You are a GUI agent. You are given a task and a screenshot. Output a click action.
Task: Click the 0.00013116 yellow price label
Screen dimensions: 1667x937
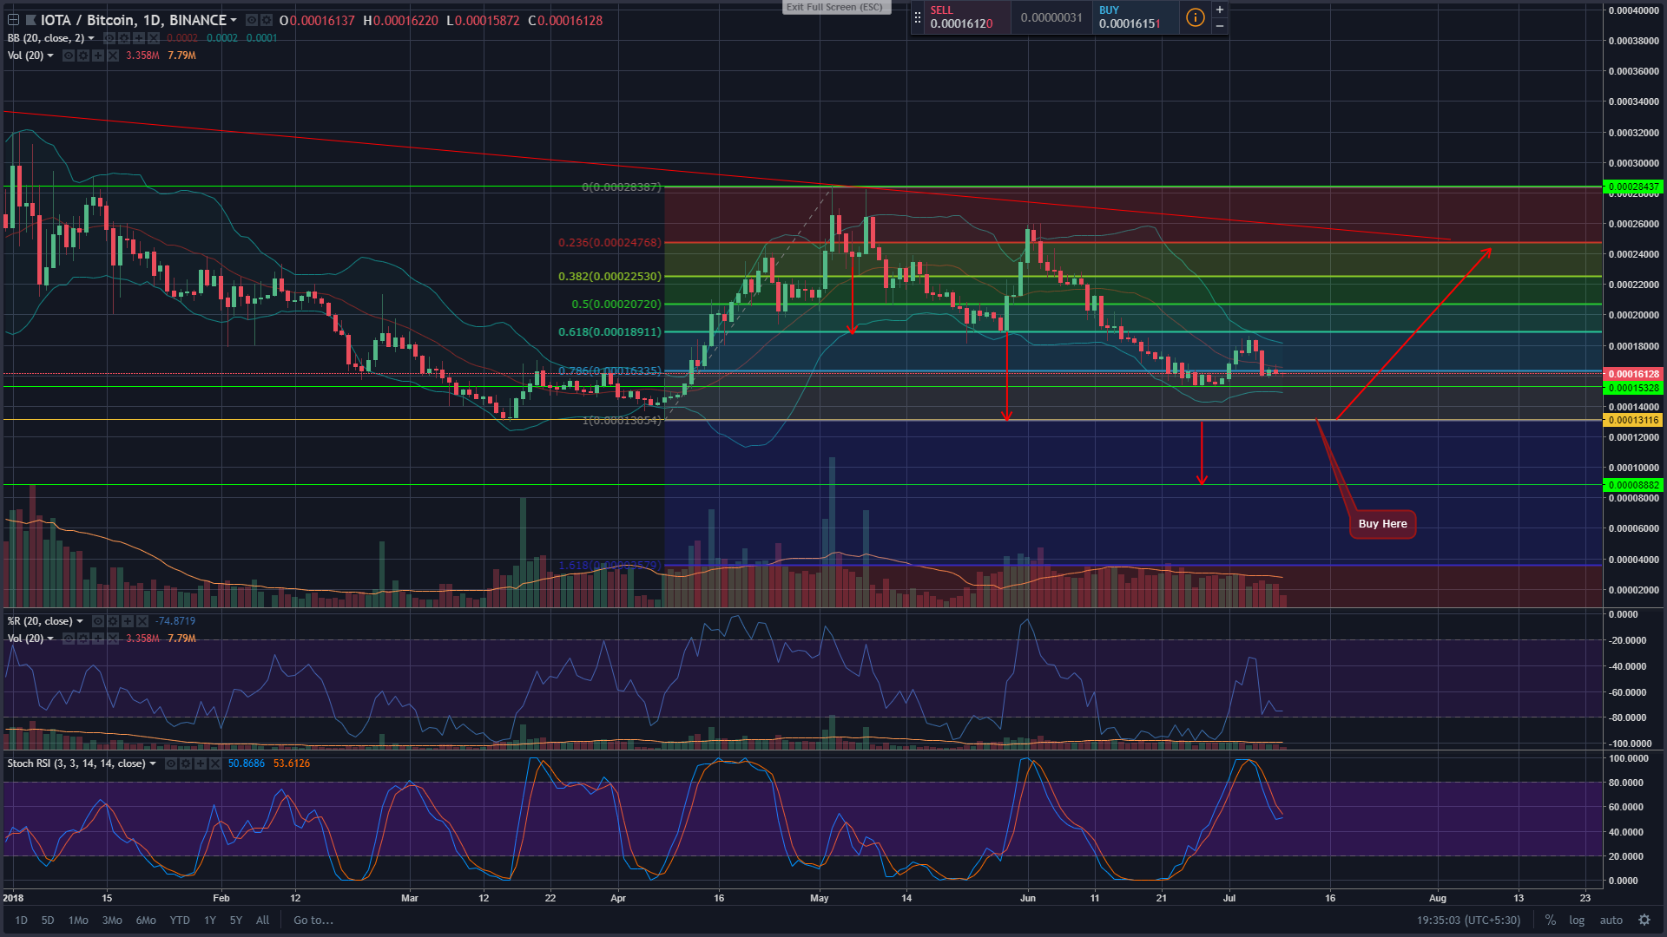(x=1633, y=420)
